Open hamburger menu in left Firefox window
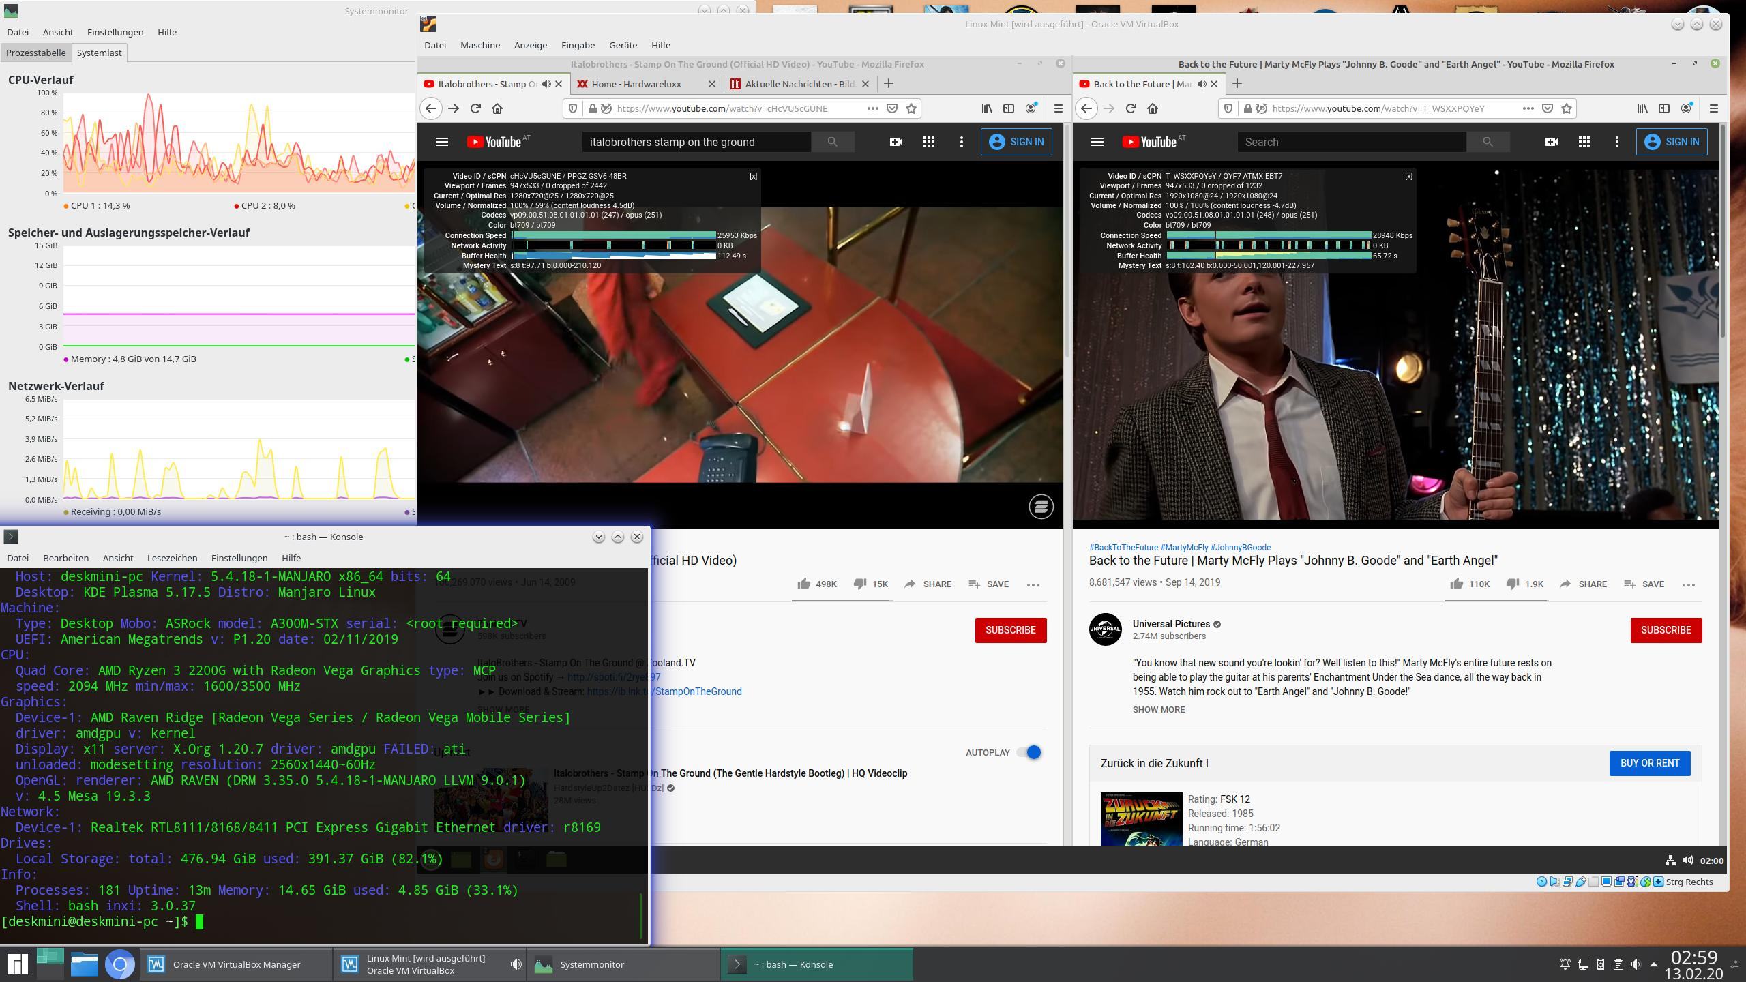1746x982 pixels. (1058, 108)
